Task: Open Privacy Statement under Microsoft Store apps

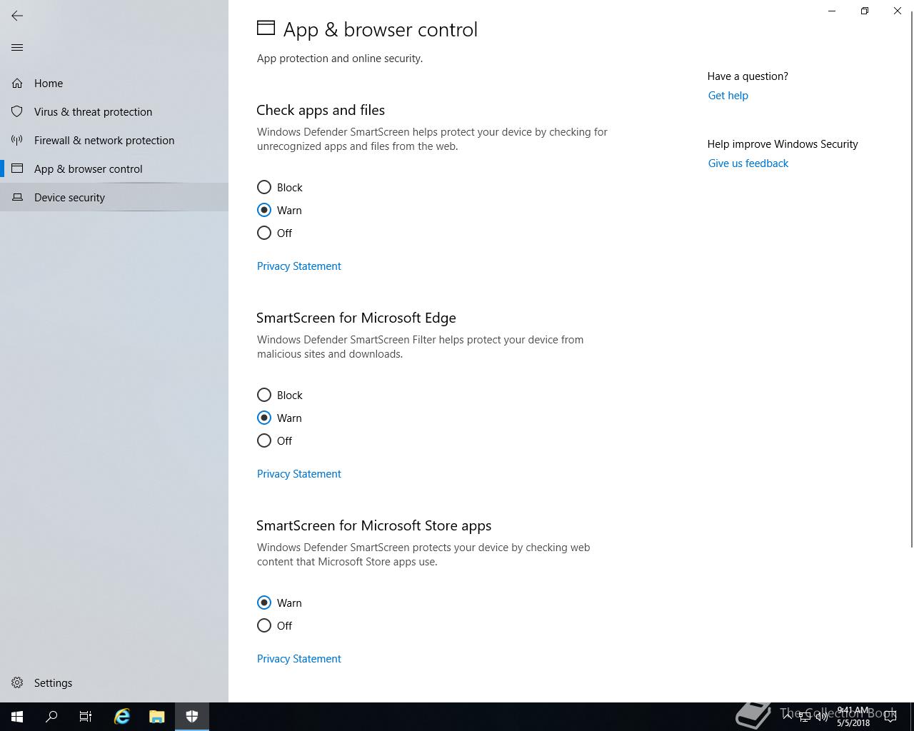Action: point(298,659)
